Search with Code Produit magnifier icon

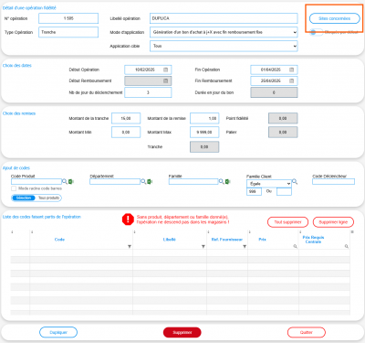point(65,181)
